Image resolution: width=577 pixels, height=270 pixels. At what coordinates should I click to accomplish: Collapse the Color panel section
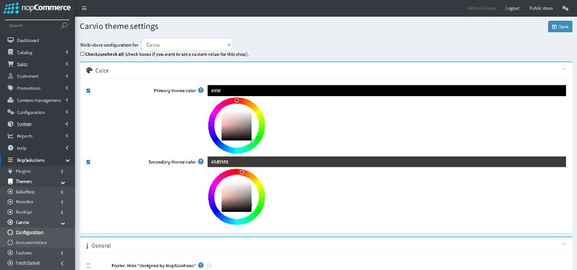click(563, 69)
